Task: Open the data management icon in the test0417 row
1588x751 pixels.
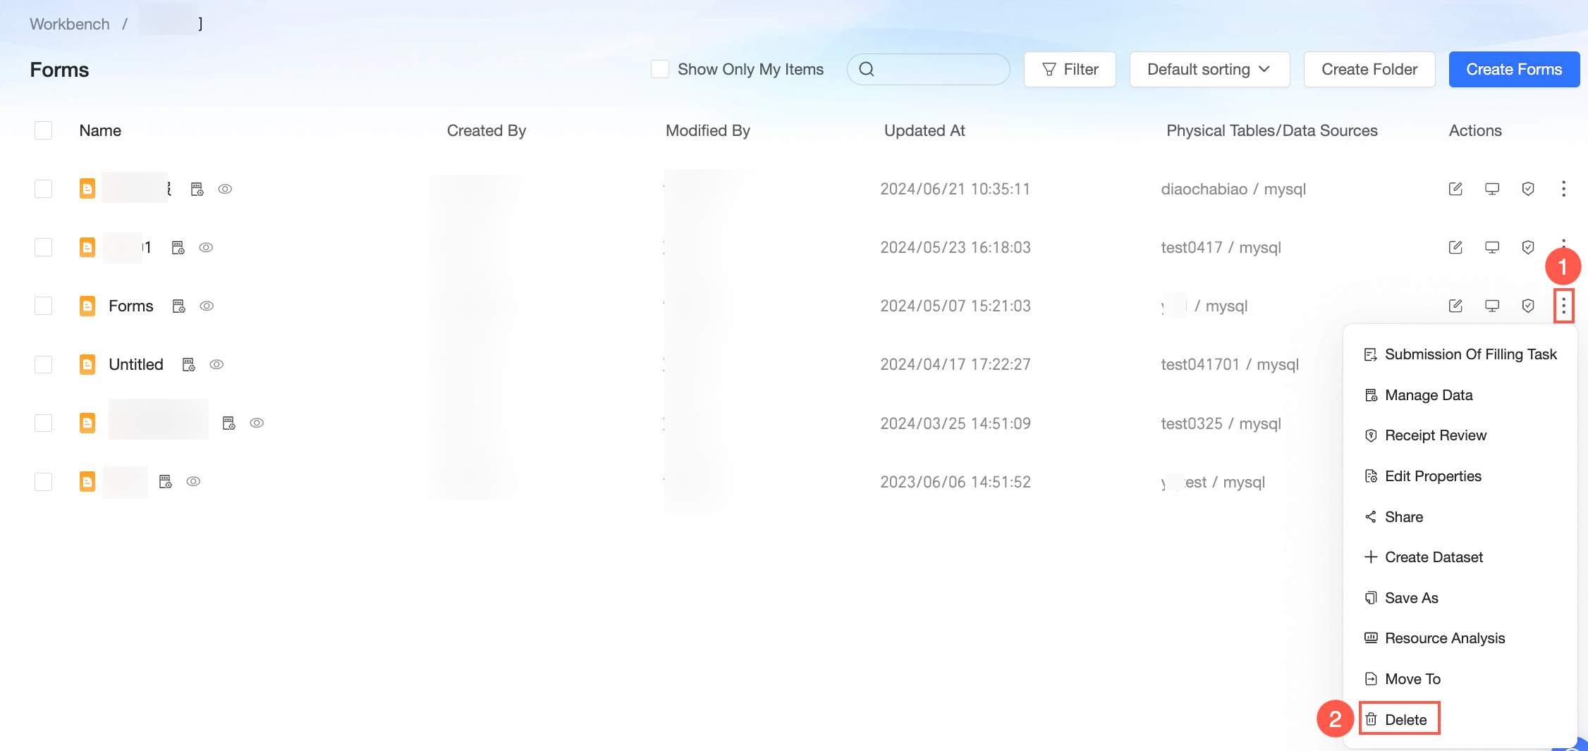Action: tap(178, 247)
